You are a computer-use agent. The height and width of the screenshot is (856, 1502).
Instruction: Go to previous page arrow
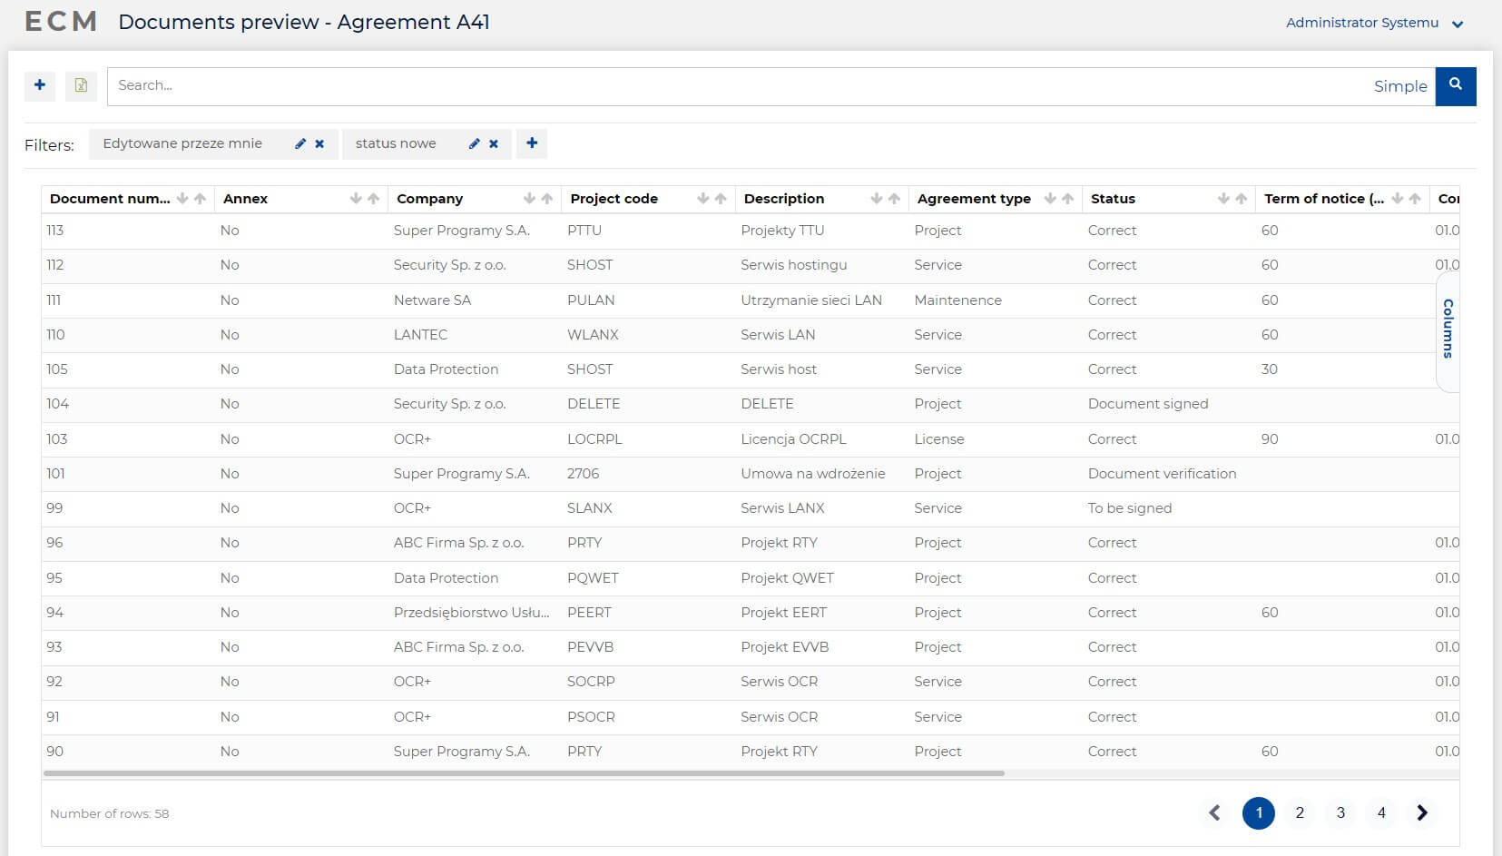coord(1215,813)
